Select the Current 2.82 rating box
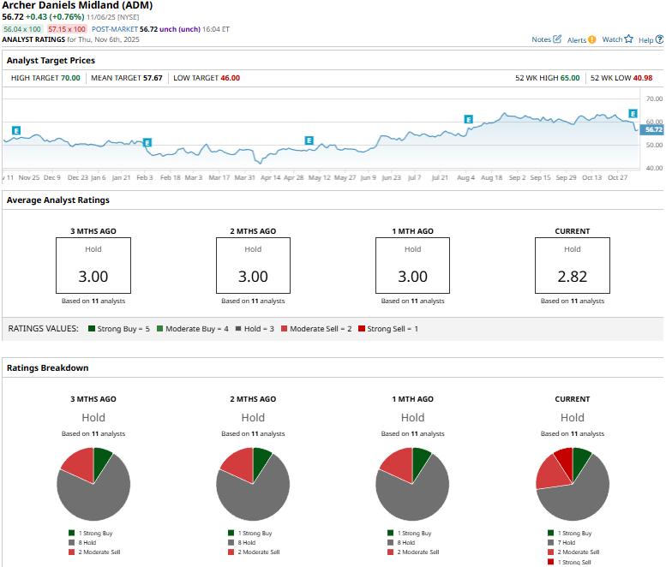Screen dimensions: 666x567 572,266
